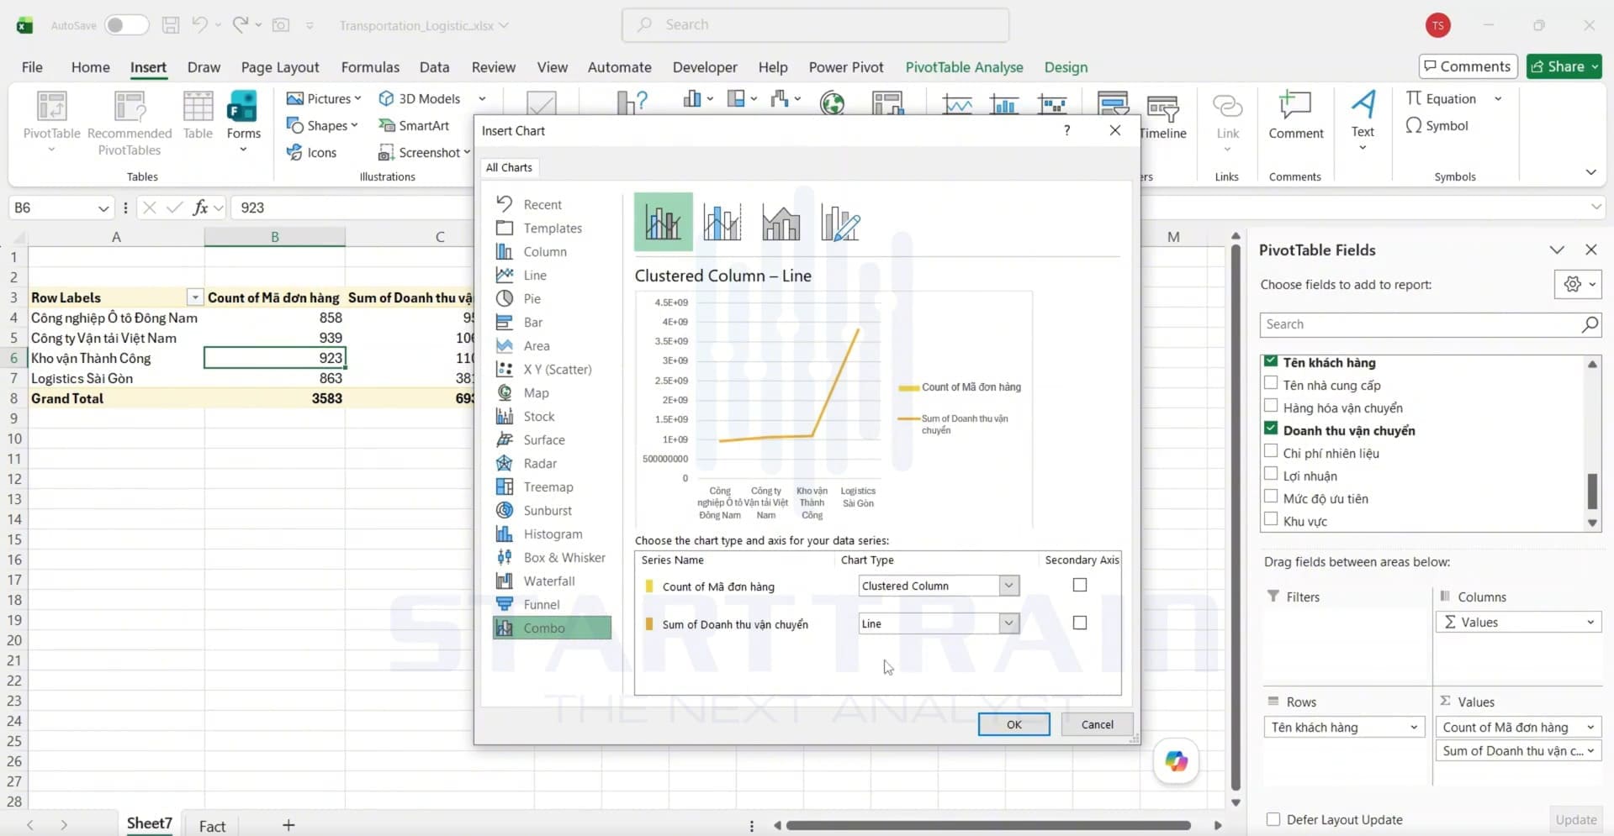The height and width of the screenshot is (836, 1614).
Task: Open the PivotTable Analyse tab
Action: pos(964,67)
